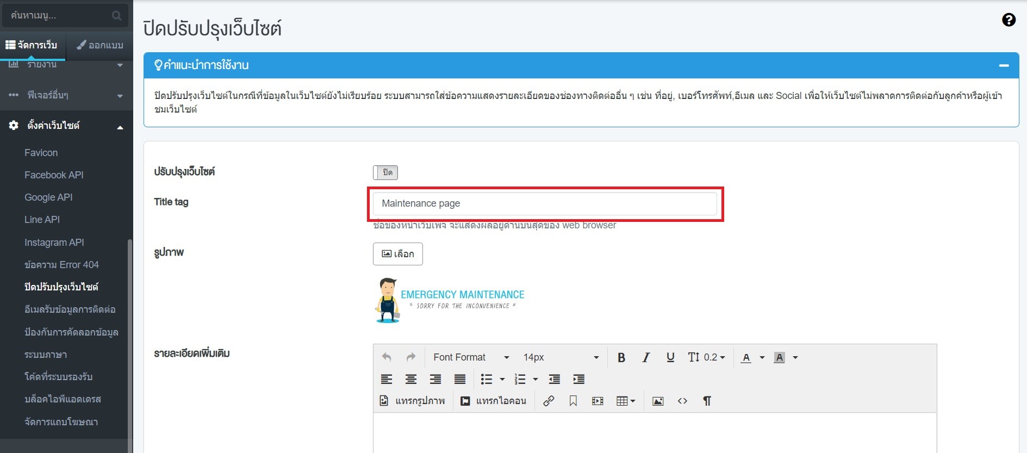
Task: Toggle the website maintenance switch
Action: [x=385, y=172]
